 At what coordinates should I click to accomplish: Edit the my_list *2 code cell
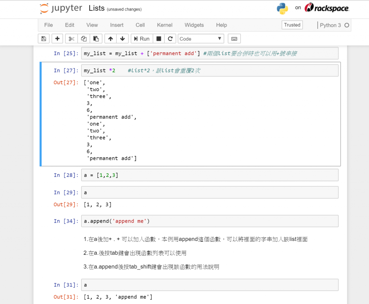click(210, 71)
